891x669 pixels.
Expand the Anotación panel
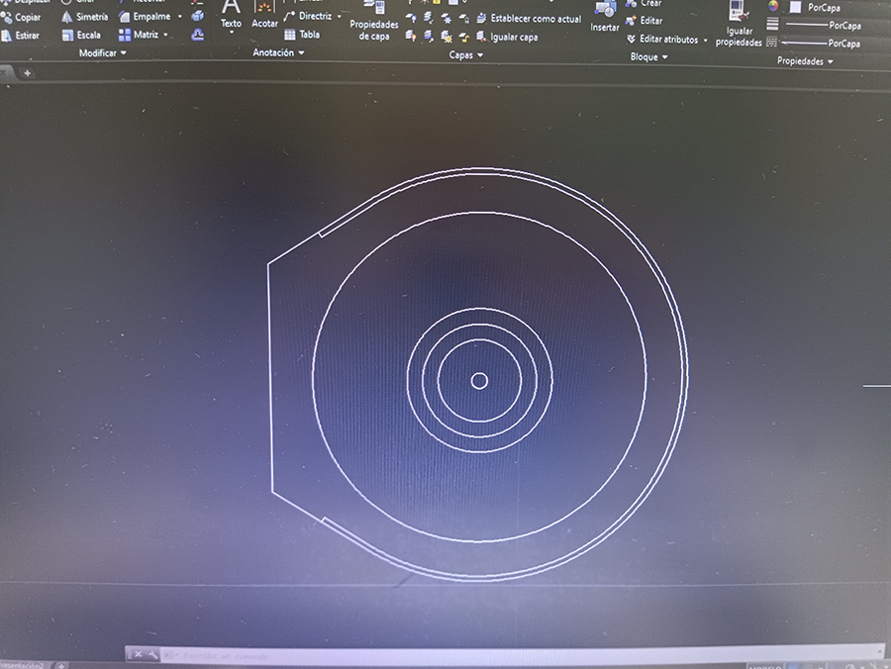[278, 53]
